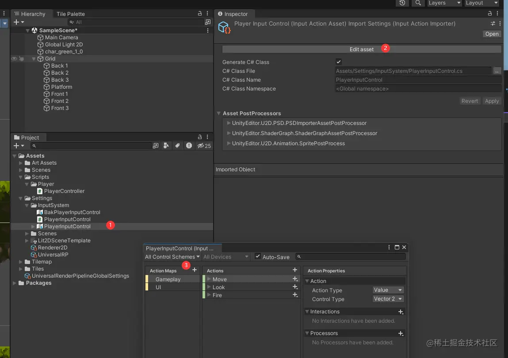
Task: Collapse the Asset PostProcessors section
Action: click(x=219, y=113)
